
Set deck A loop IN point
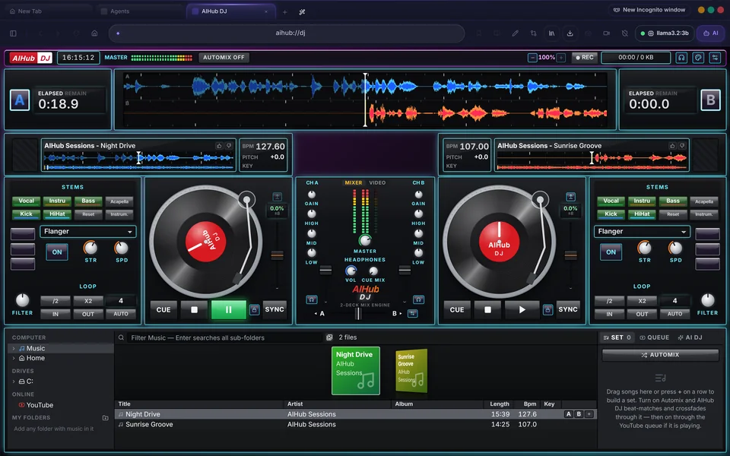56,314
